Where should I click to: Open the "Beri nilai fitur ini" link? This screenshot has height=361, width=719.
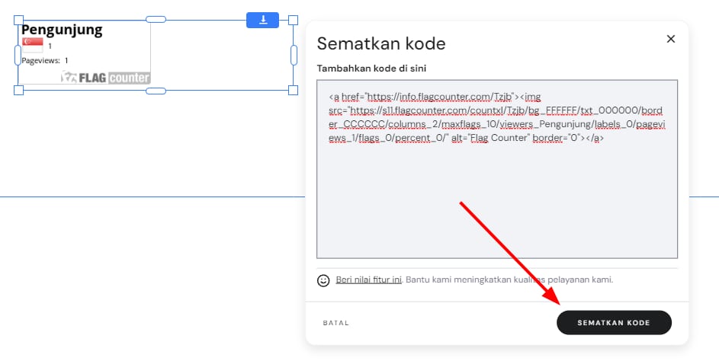coord(369,280)
